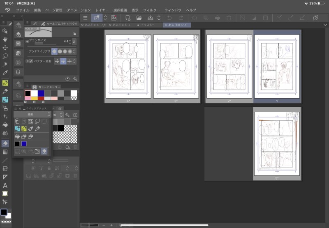The image size is (329, 228).
Task: Select the Hand (move canvas) tool
Action: pyautogui.click(x=5, y=39)
